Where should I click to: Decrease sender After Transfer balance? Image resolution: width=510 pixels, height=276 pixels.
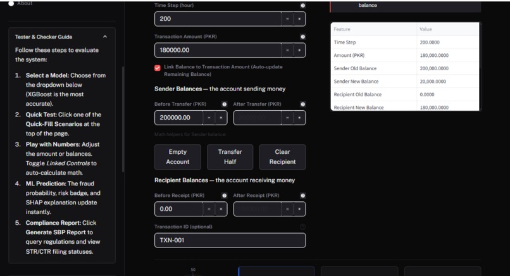[287, 118]
